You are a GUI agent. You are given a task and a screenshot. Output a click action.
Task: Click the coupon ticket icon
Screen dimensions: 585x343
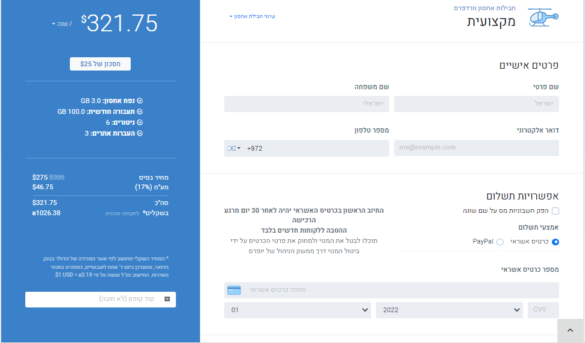167,299
